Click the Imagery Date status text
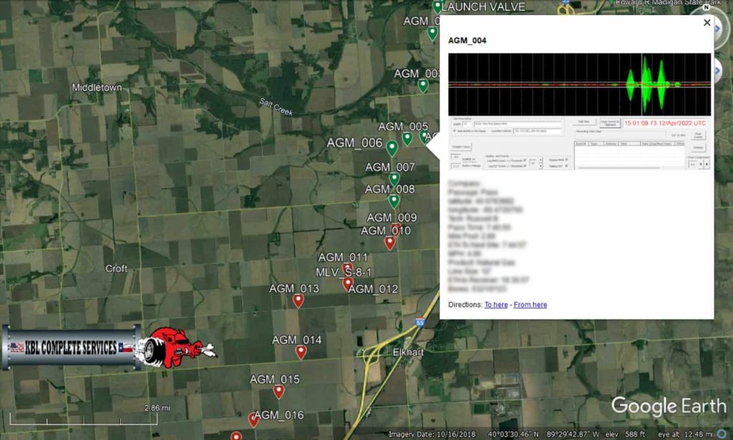The height and width of the screenshot is (440, 733). click(432, 434)
